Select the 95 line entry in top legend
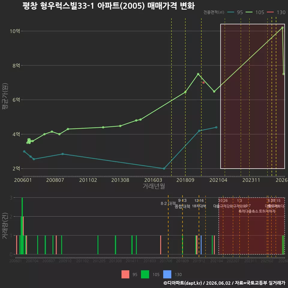288x288 pixels. tap(235, 12)
